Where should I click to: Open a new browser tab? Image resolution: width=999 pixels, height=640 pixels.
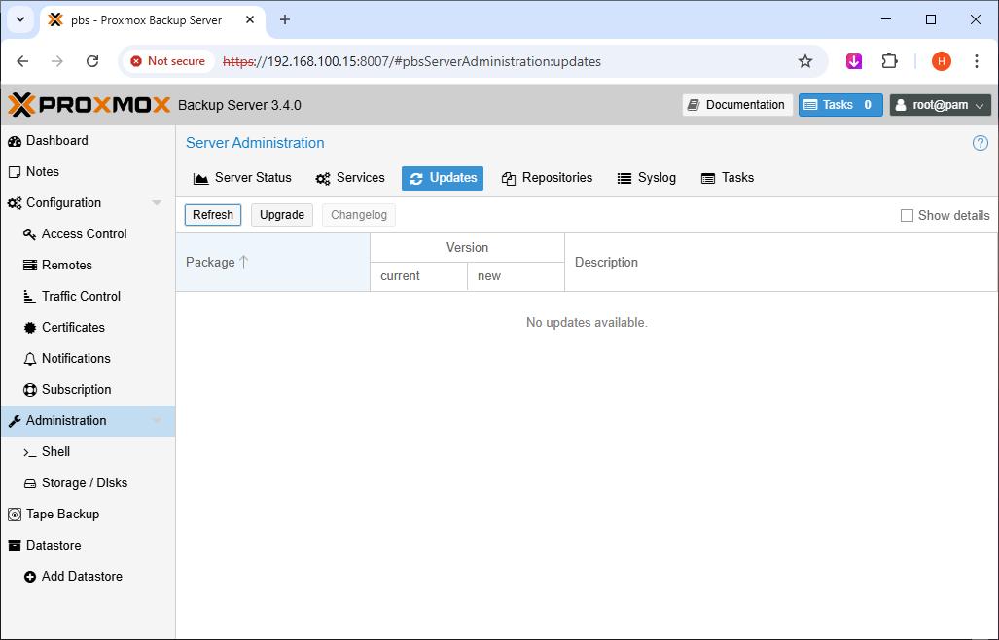pos(285,19)
